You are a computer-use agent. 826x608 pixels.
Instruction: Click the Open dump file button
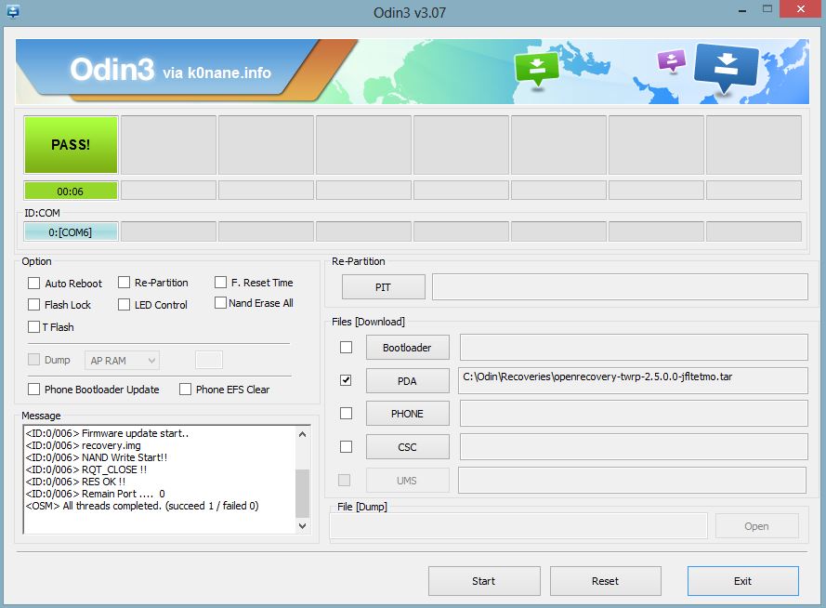coord(756,526)
